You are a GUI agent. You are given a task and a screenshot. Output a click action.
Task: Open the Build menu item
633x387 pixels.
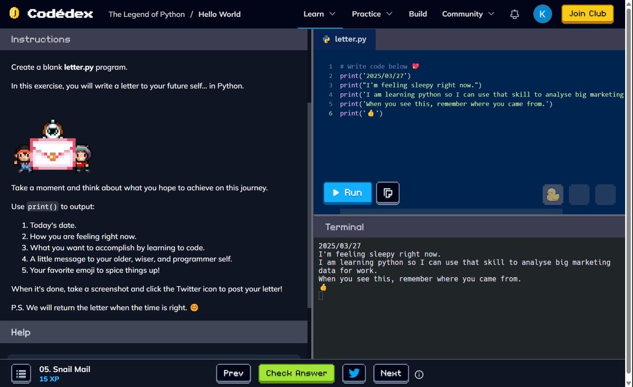(x=418, y=14)
